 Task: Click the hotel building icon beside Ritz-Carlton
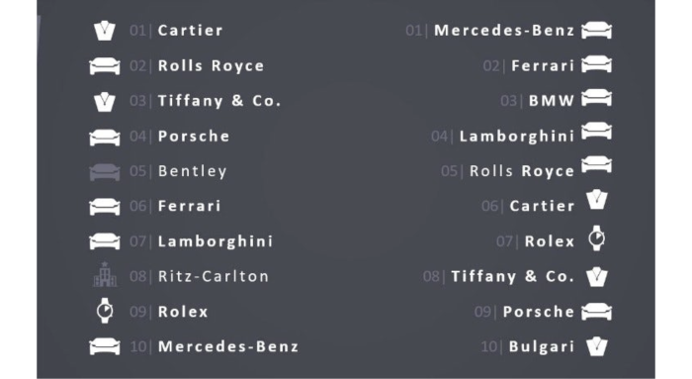pyautogui.click(x=105, y=274)
